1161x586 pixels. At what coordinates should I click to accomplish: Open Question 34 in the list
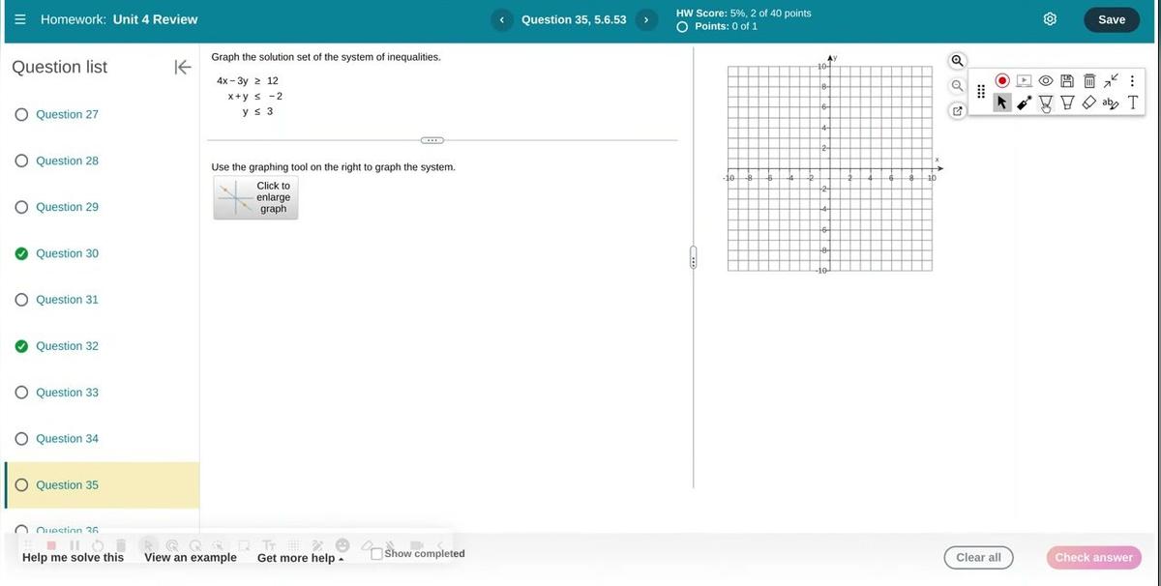[67, 439]
